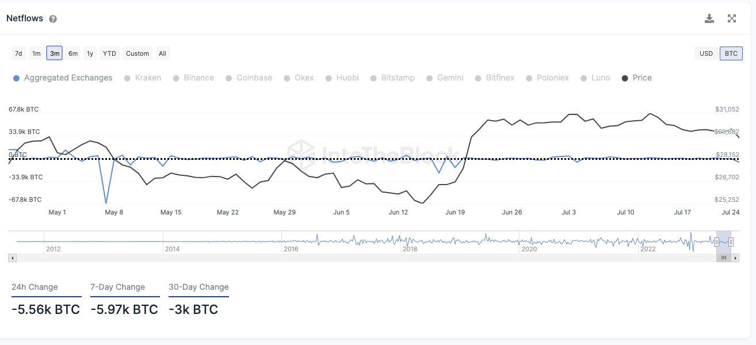Click the left range navigator handle
Viewport: 756px width, 345px height.
716,242
